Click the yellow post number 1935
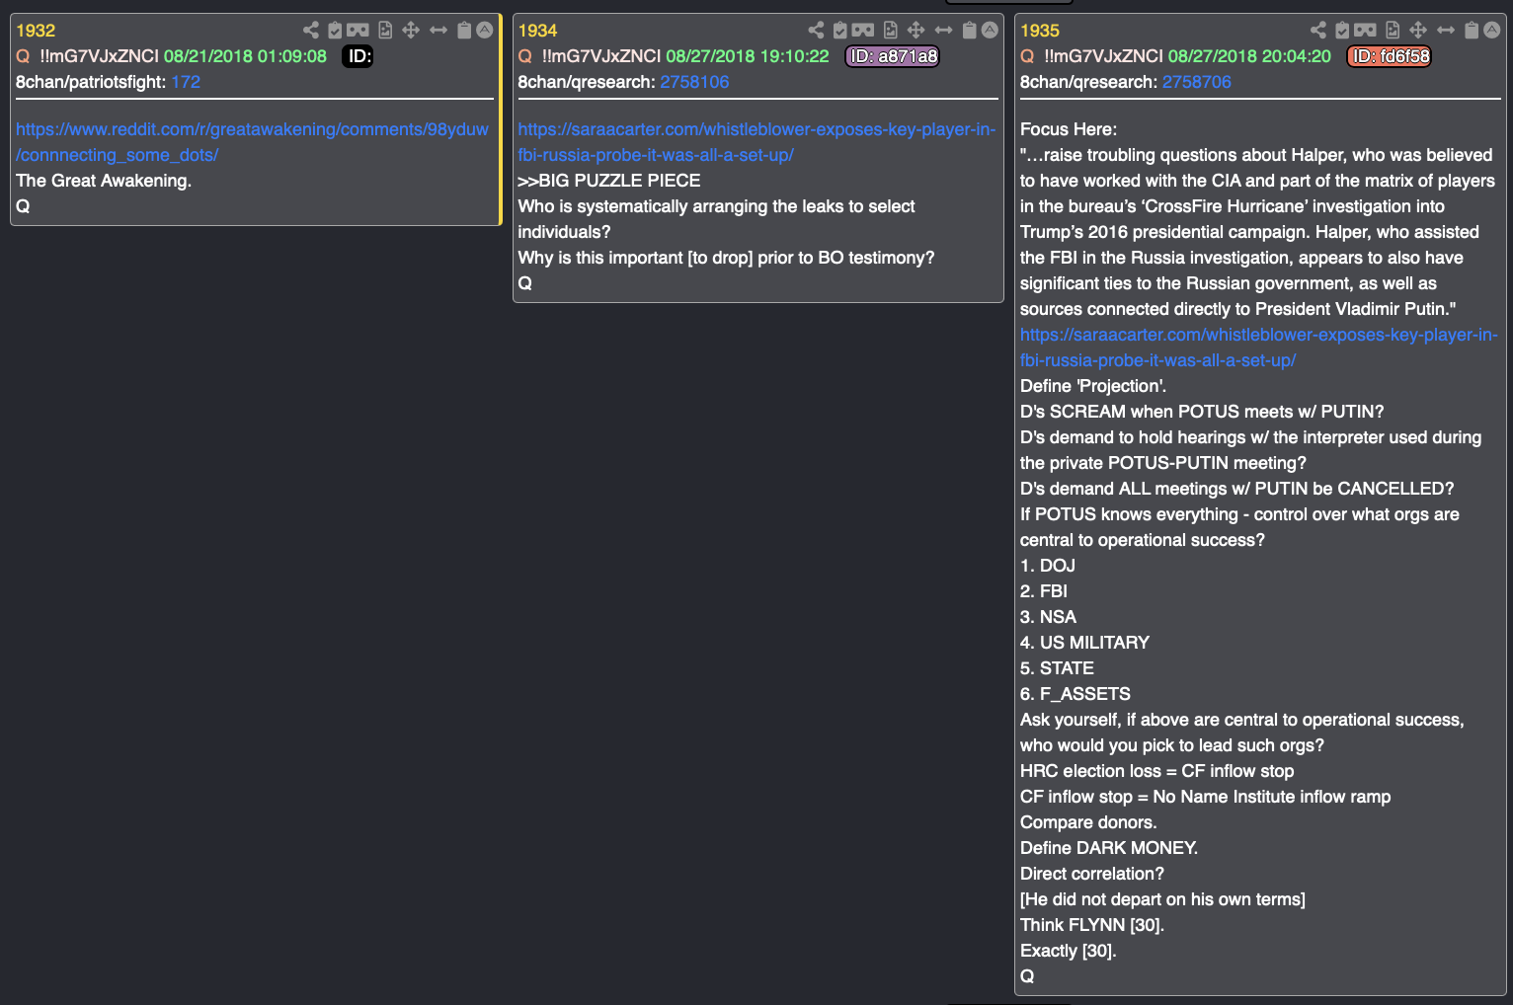 pyautogui.click(x=1040, y=31)
